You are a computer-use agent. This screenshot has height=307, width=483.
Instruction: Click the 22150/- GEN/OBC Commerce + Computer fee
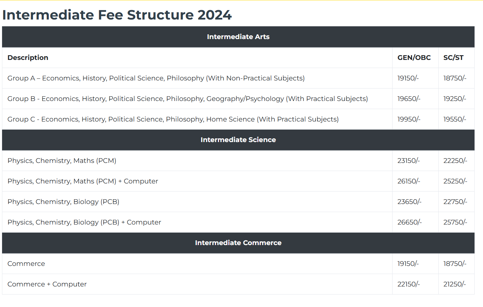click(408, 284)
